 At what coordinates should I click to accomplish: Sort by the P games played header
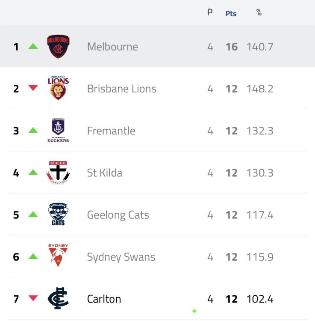coord(210,12)
